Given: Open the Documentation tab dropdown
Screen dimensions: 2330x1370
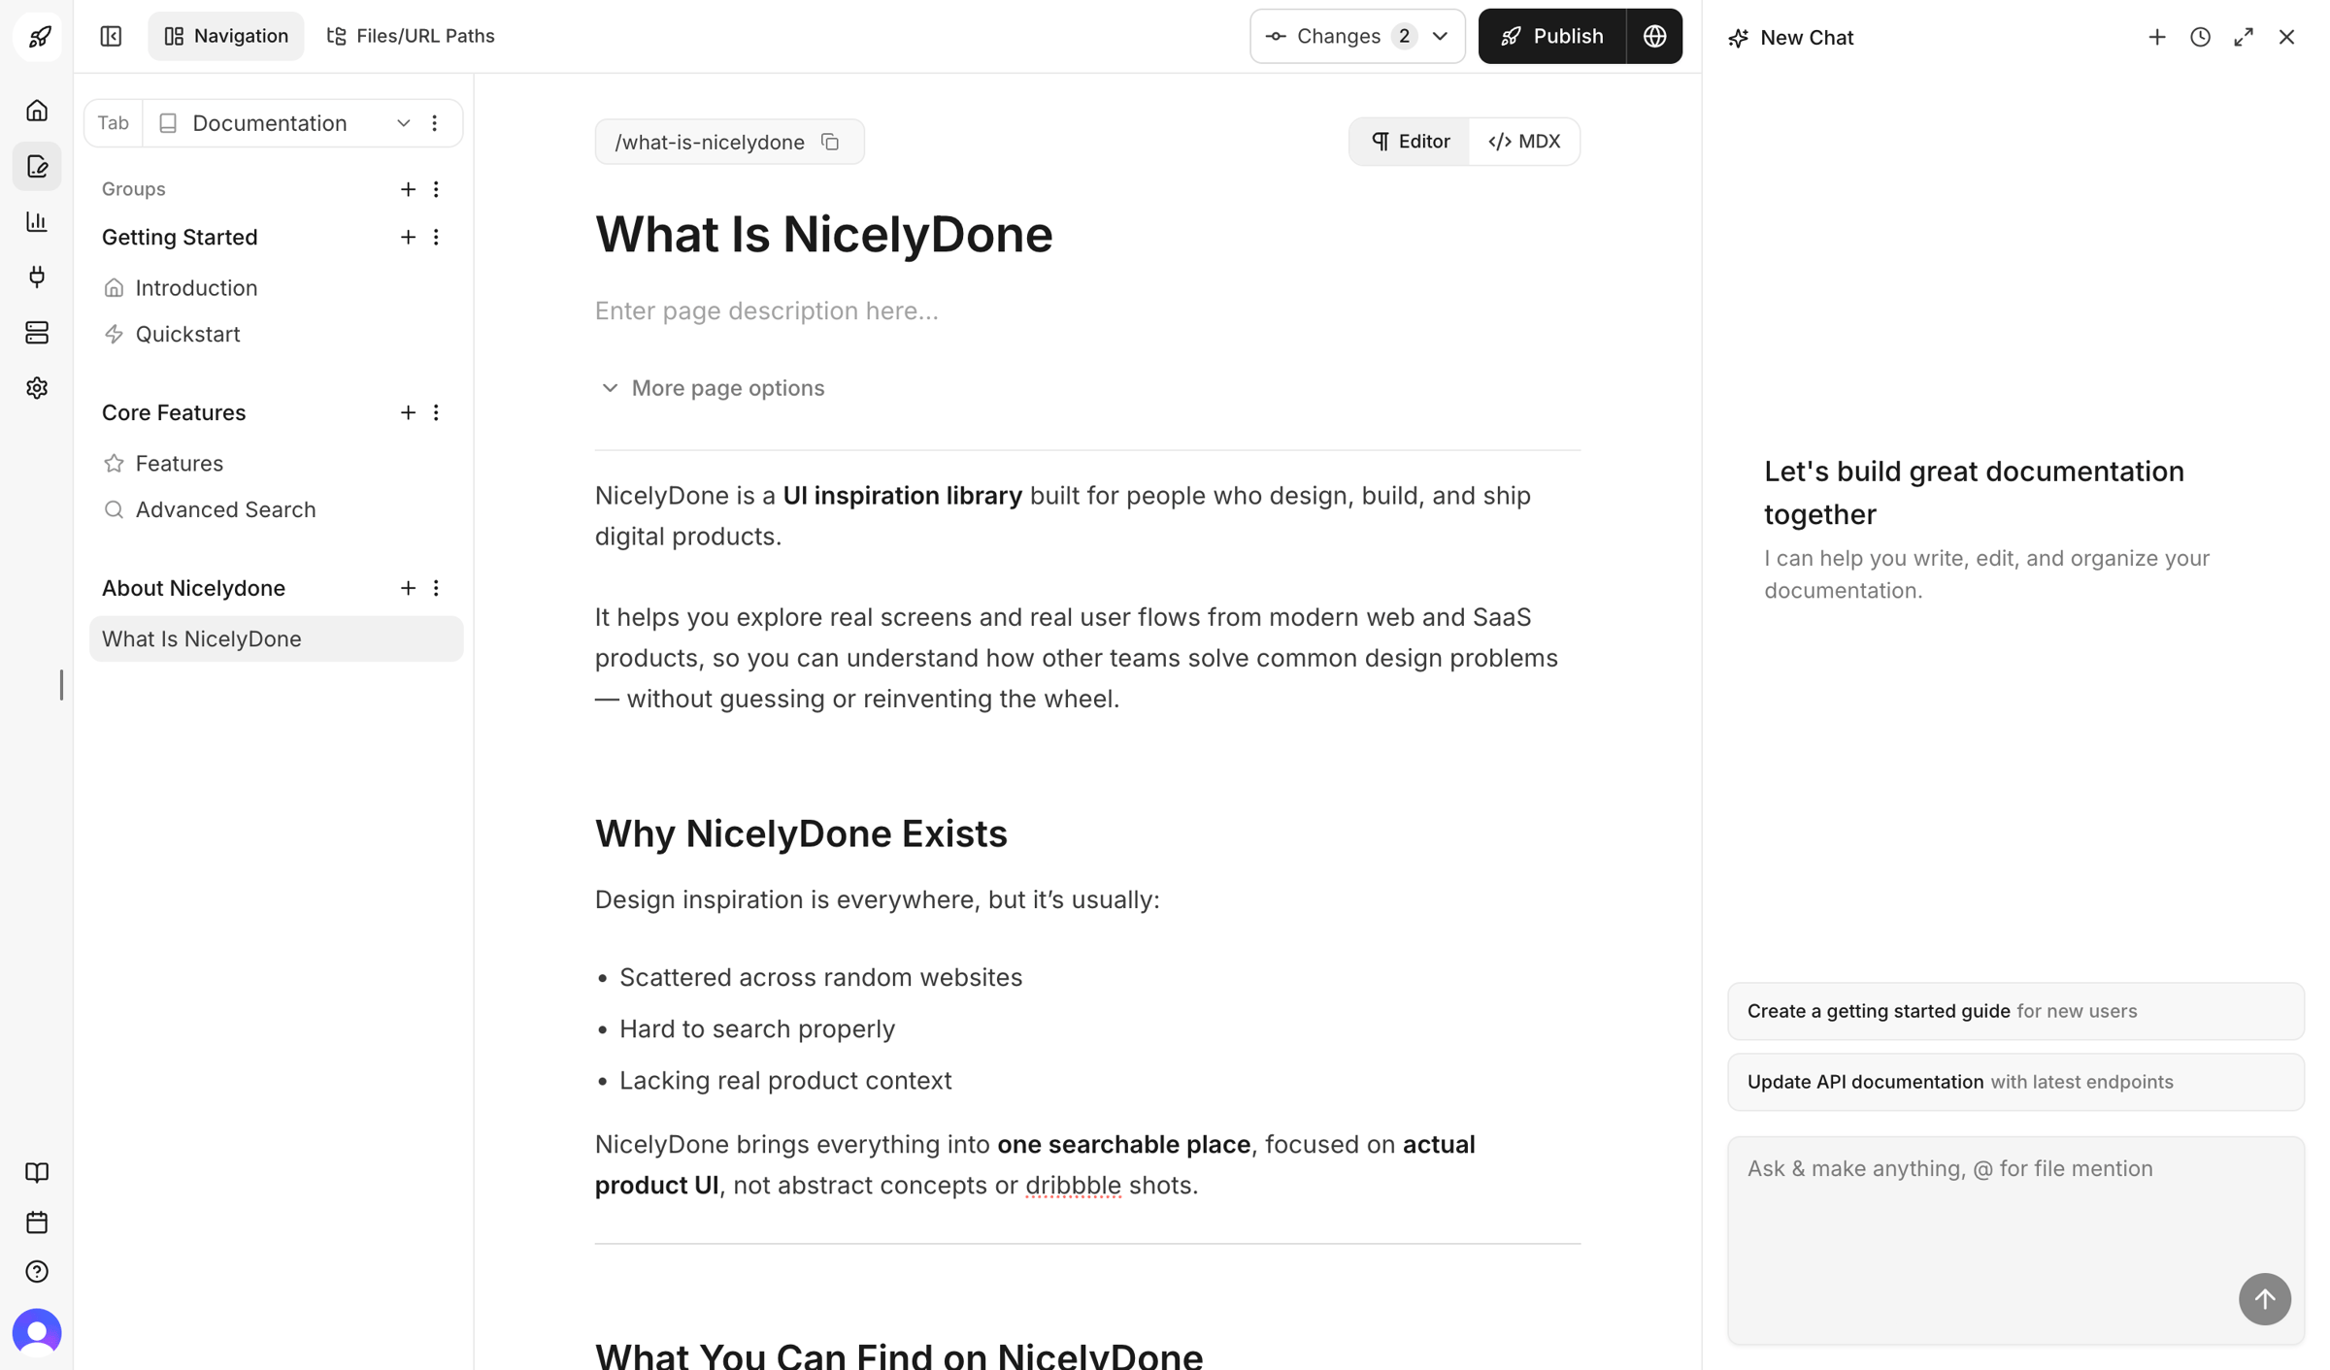Looking at the screenshot, I should [x=283, y=123].
